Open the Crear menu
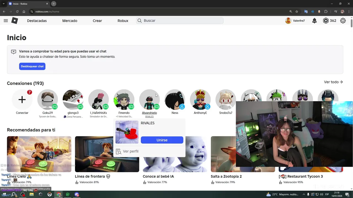This screenshot has height=198, width=353. click(97, 21)
